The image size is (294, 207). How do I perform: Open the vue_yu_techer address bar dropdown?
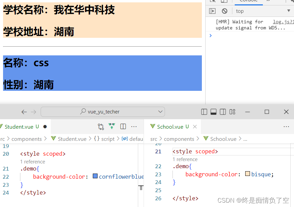160,111
